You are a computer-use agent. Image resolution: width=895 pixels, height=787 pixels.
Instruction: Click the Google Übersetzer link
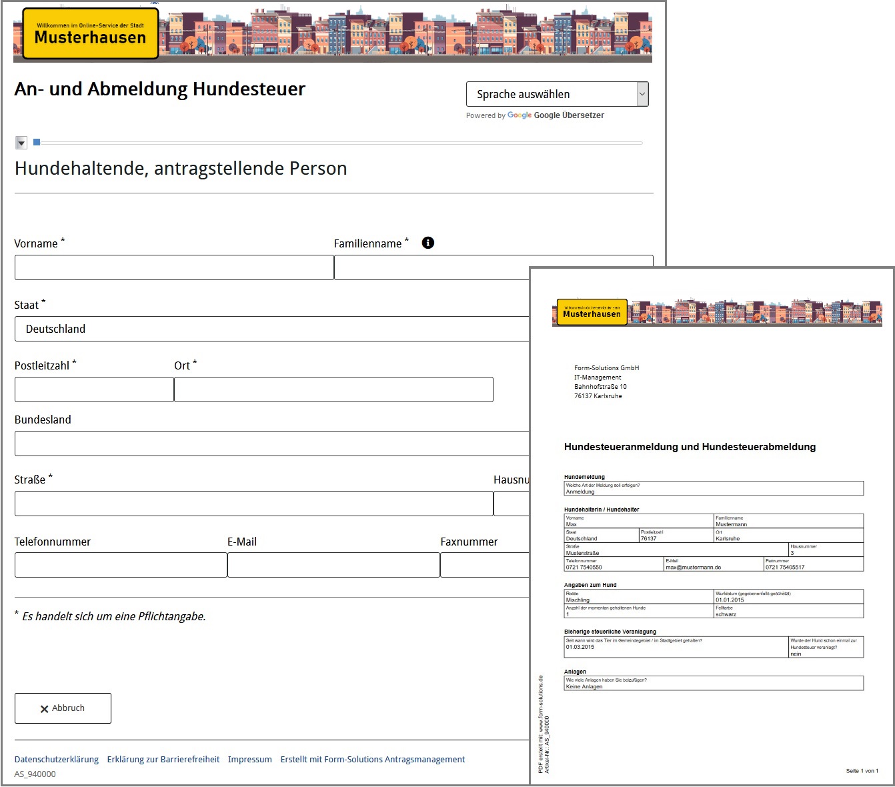569,115
